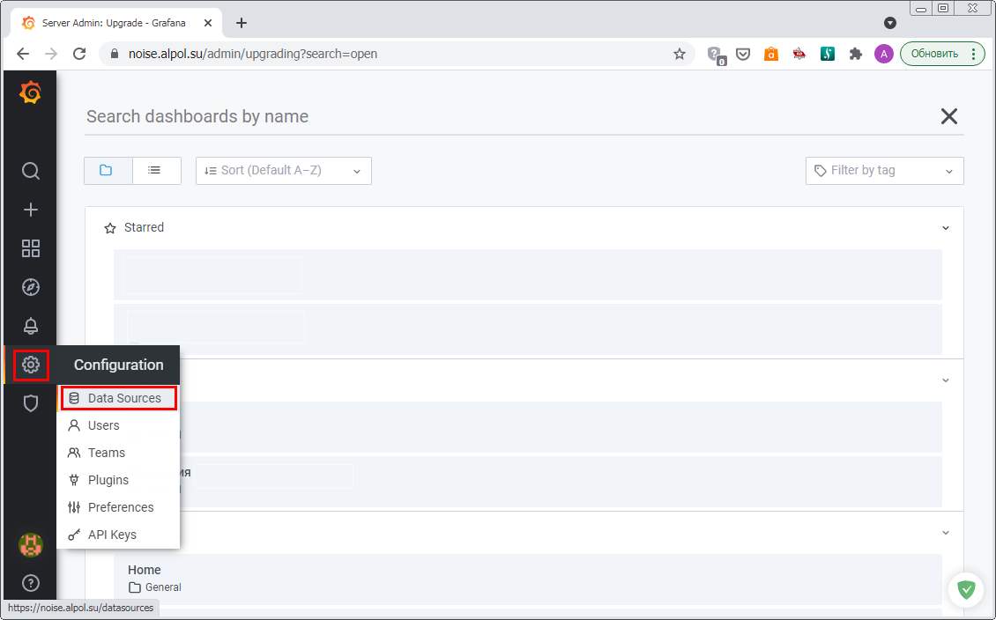996x620 pixels.
Task: Select Data Sources from Configuration menu
Action: (124, 398)
